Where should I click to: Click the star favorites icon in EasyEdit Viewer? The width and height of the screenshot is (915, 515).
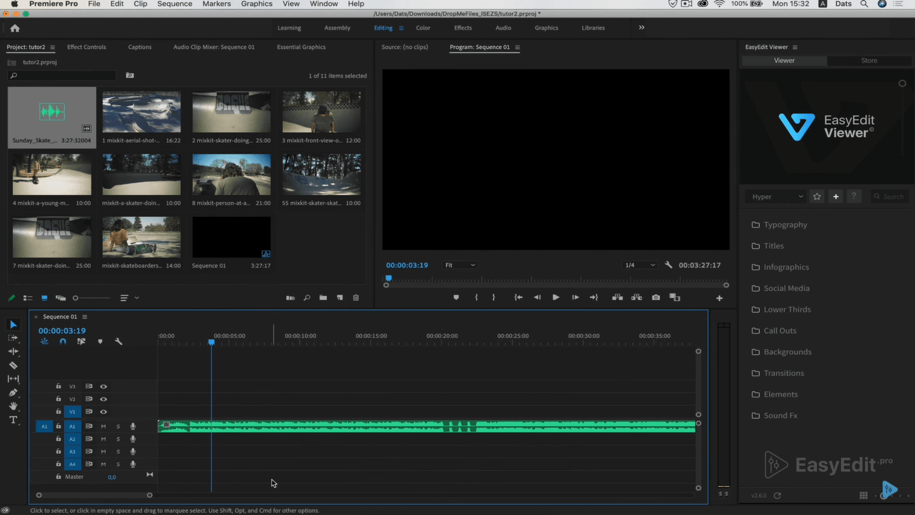click(x=817, y=197)
